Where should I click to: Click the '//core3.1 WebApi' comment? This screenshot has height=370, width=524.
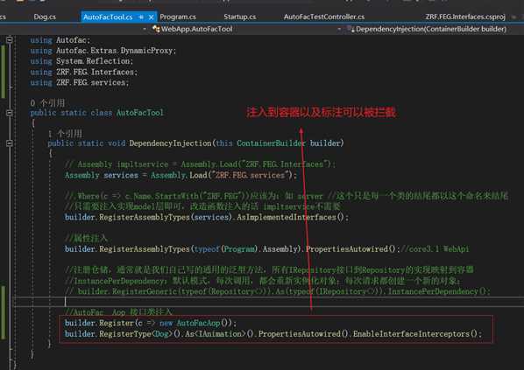click(x=435, y=249)
